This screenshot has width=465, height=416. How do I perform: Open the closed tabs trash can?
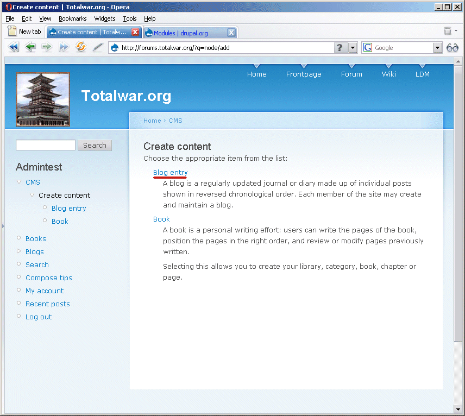point(447,31)
